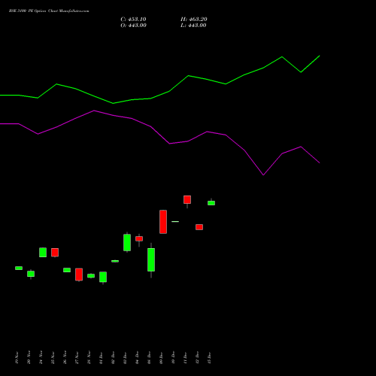Click the red candlestick for 04 Dec

139,238
